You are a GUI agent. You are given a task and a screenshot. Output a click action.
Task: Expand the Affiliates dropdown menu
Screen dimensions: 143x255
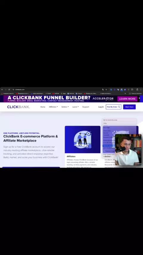53,107
